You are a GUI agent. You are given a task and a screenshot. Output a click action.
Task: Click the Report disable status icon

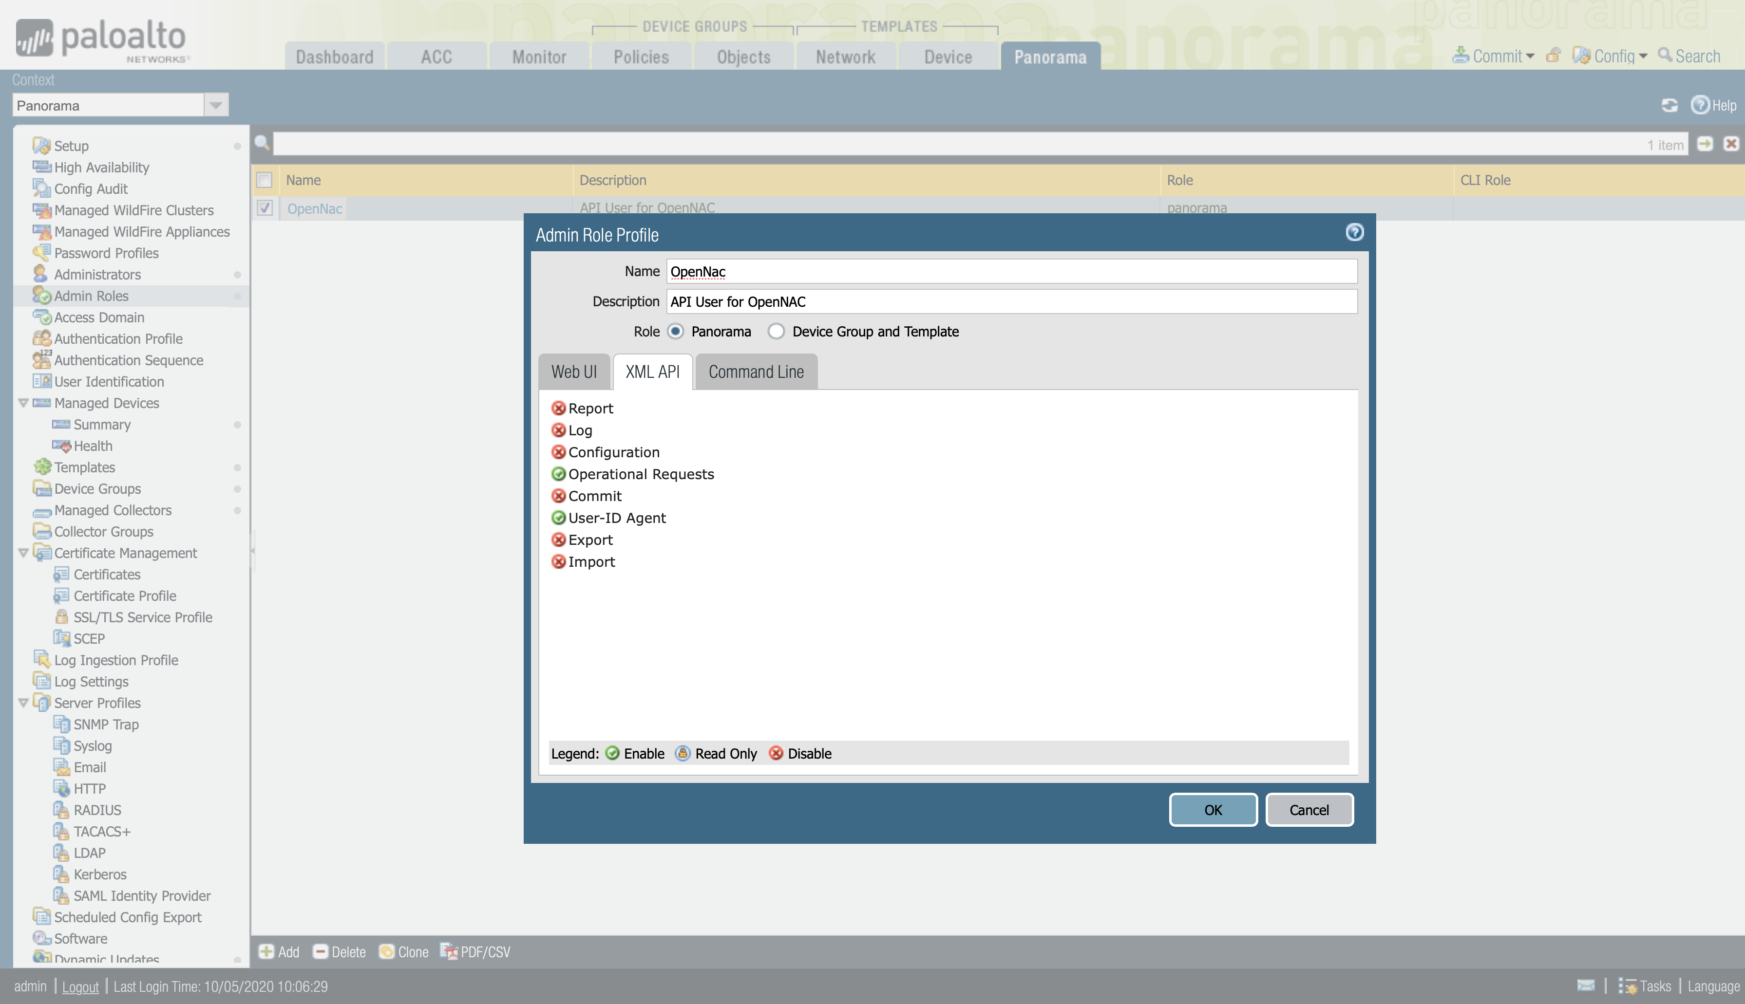pos(558,408)
